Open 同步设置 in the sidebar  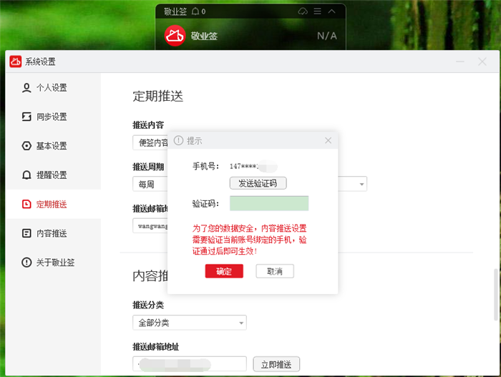pyautogui.click(x=53, y=117)
